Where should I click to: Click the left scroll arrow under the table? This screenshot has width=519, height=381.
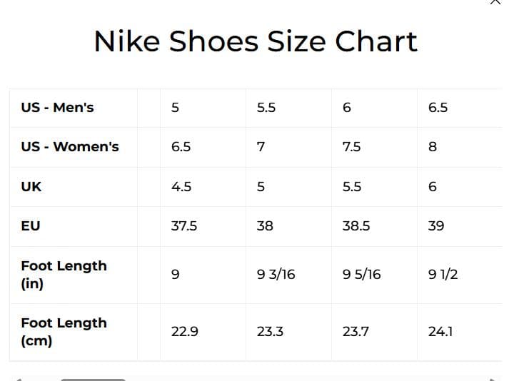coord(18,379)
